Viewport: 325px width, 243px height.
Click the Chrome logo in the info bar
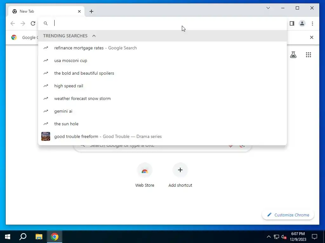14,37
